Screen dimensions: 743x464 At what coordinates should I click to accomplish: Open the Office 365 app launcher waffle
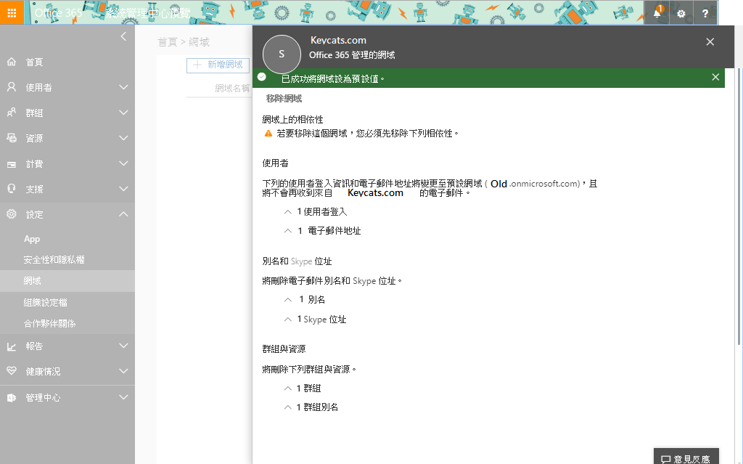12,13
